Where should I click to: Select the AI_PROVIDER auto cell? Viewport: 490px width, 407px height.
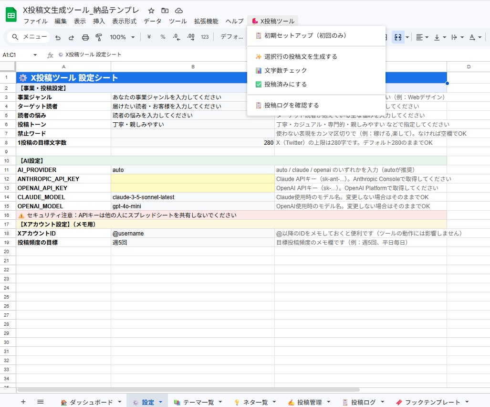click(192, 170)
